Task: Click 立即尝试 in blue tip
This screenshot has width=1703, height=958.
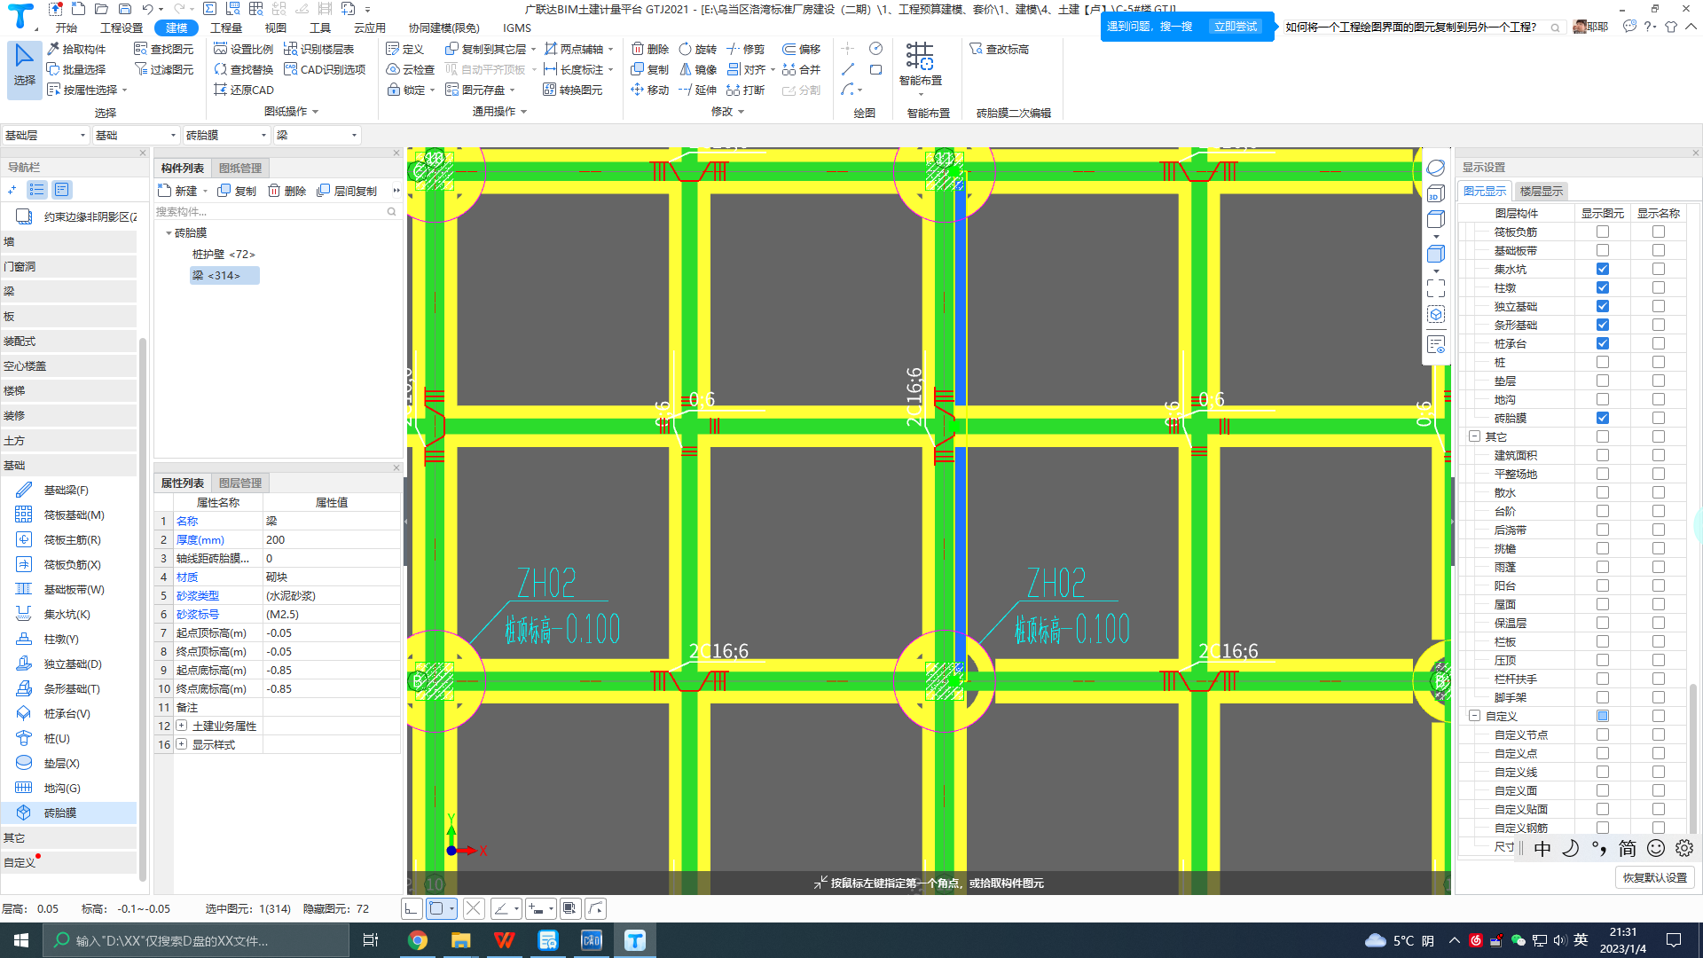Action: 1236,27
